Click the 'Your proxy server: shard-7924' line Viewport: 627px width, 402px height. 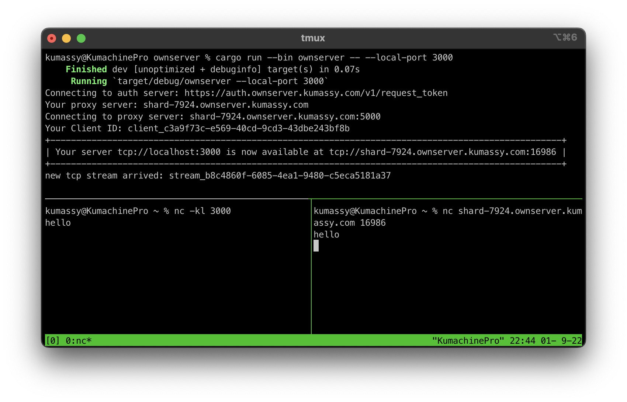coord(177,105)
